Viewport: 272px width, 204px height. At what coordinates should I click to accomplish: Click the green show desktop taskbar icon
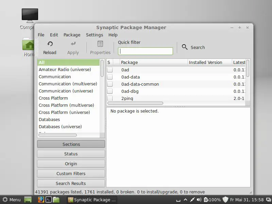tap(28, 200)
